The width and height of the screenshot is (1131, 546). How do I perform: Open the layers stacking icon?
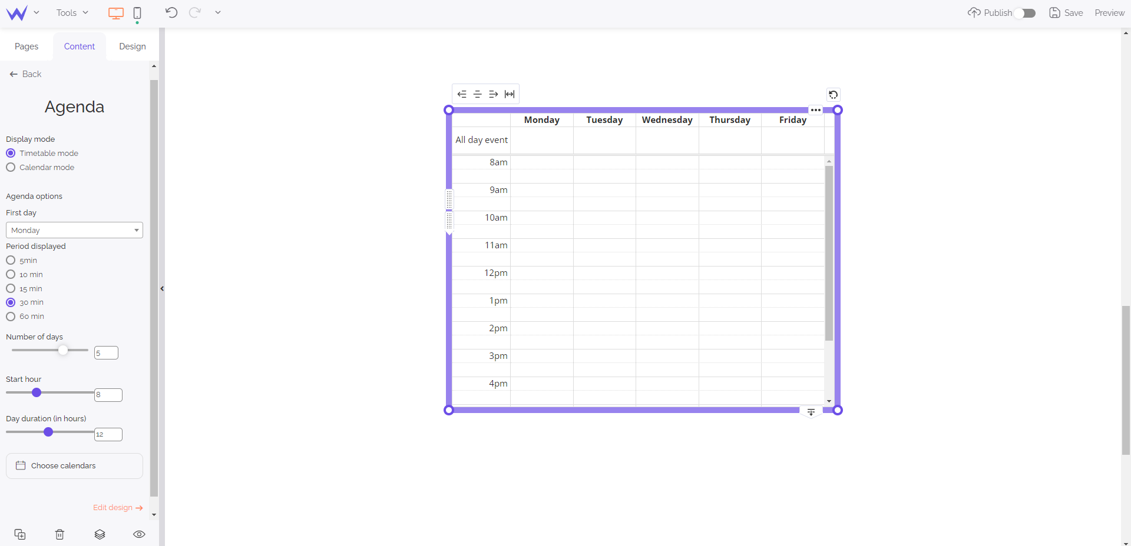pyautogui.click(x=100, y=534)
